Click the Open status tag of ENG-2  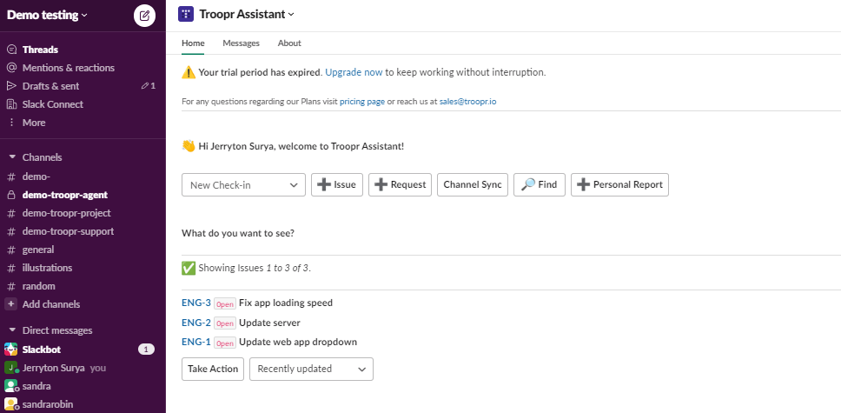(225, 323)
